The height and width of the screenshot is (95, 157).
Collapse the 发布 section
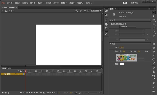point(110,20)
